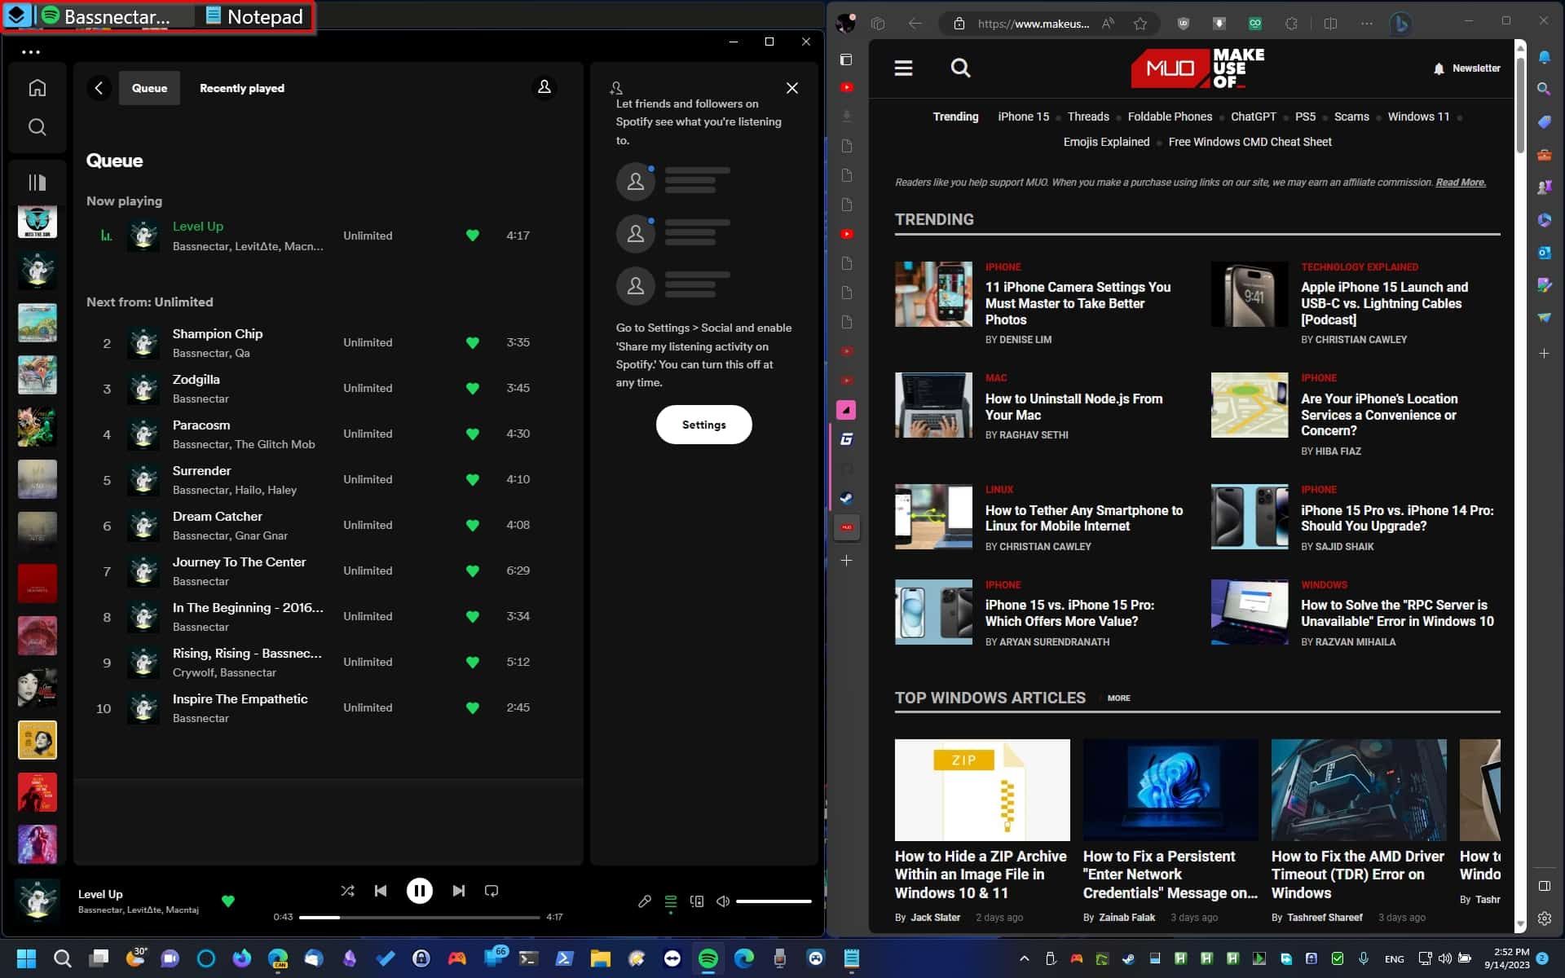
Task: Open Spotify from the Windows taskbar
Action: pyautogui.click(x=708, y=958)
